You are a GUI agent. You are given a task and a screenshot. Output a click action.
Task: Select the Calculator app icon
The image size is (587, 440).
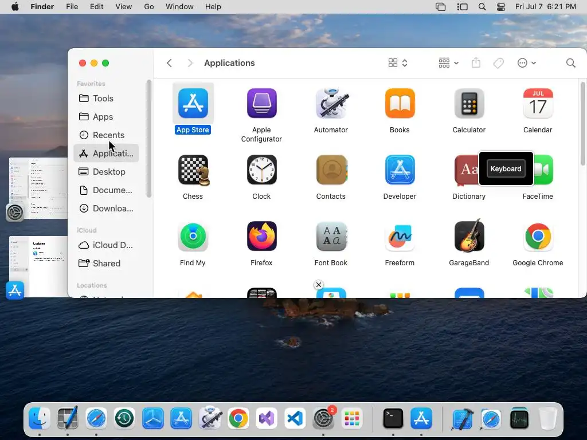point(469,103)
